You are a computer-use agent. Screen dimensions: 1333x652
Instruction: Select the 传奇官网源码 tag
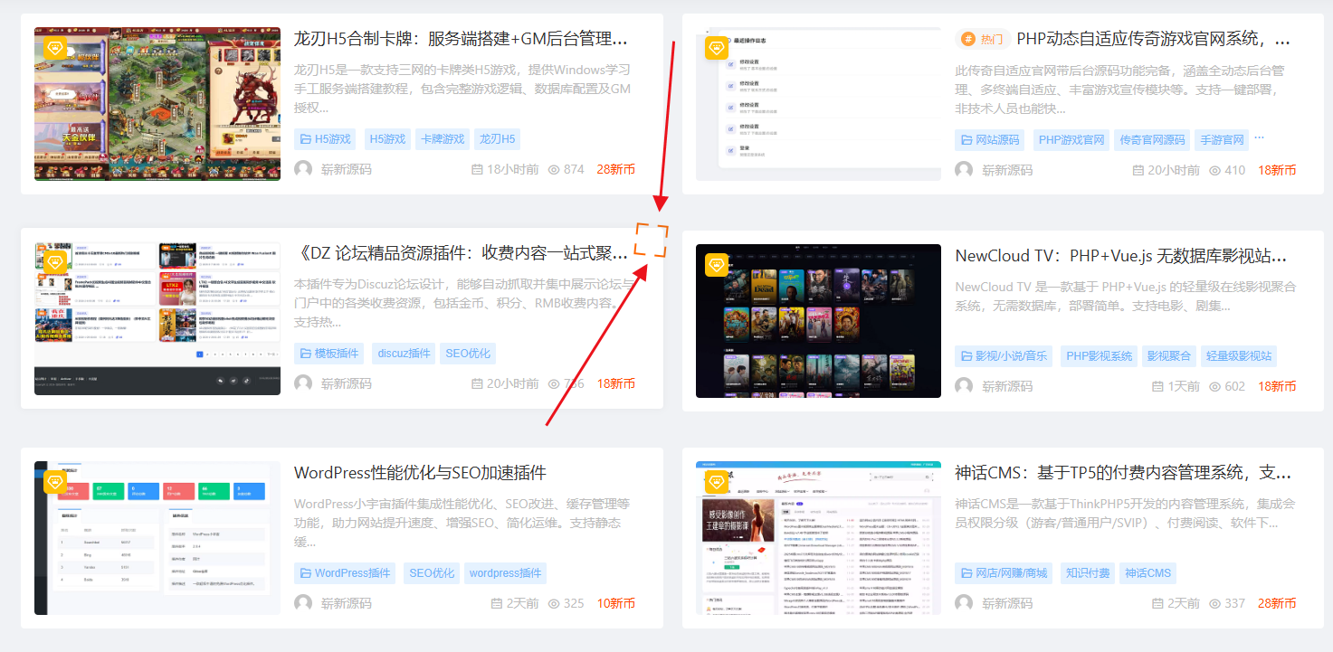tap(1151, 140)
